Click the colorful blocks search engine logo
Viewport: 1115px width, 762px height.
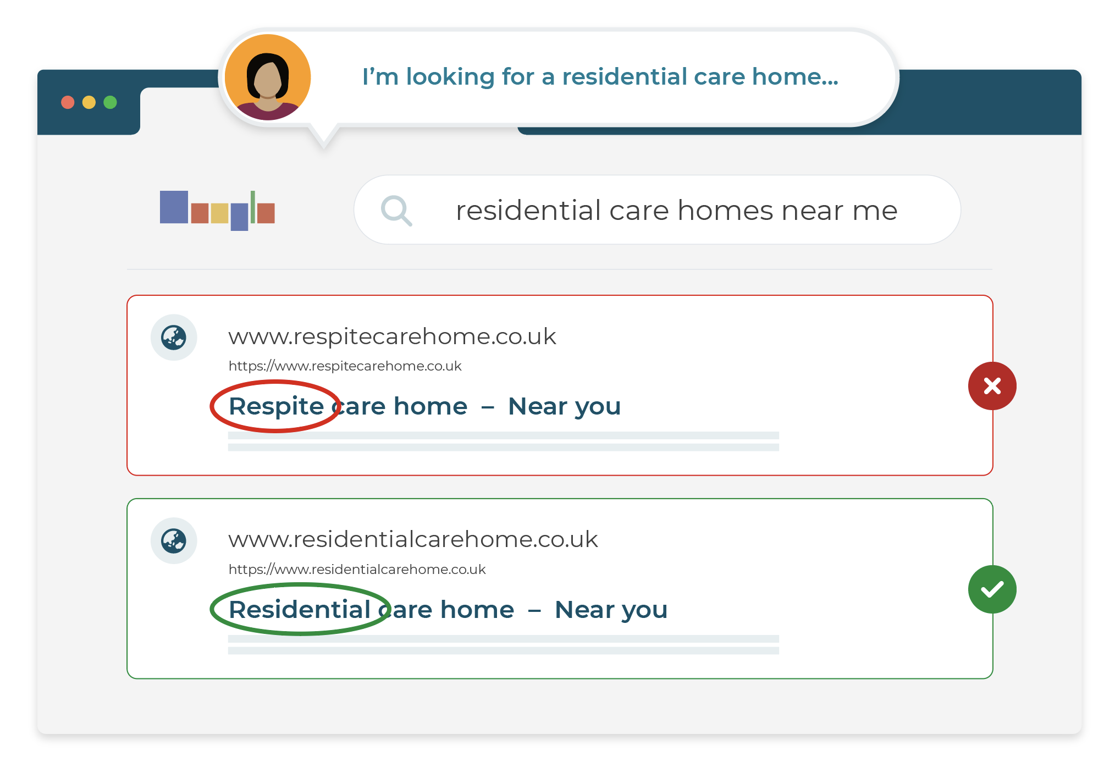pyautogui.click(x=217, y=211)
